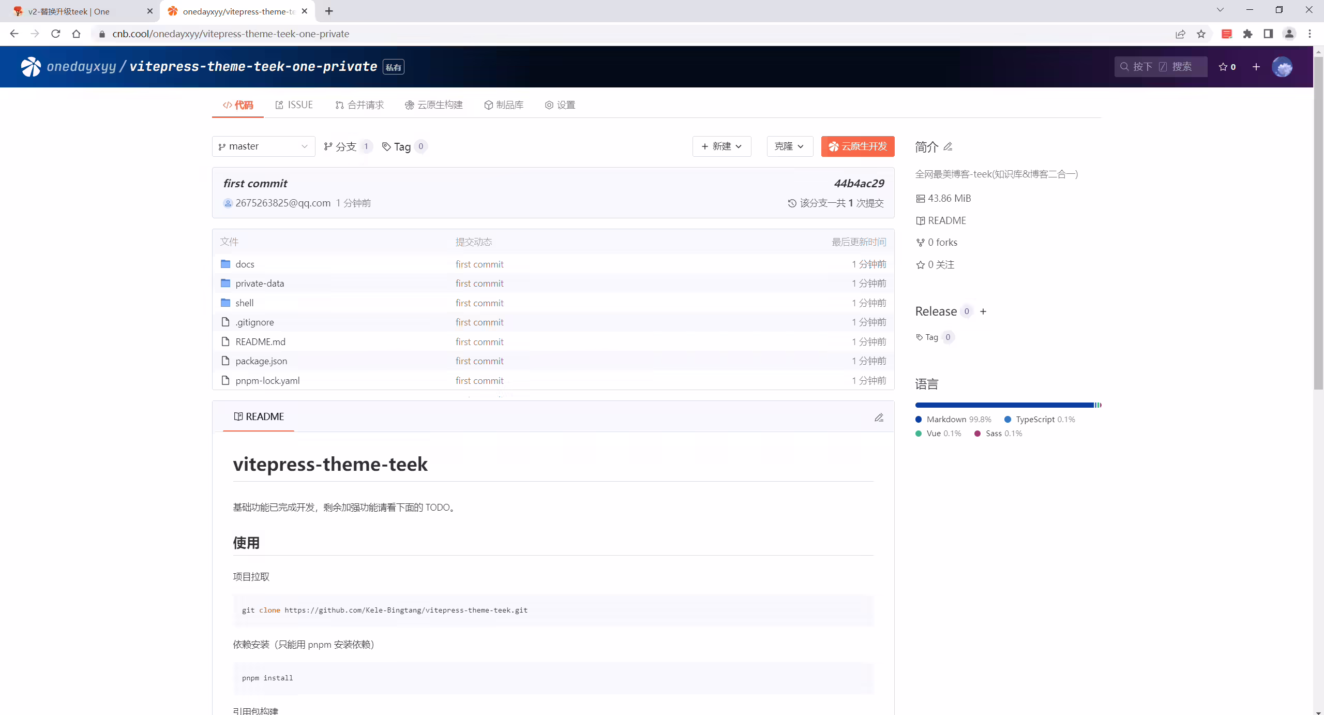1324x715 pixels.
Task: Open the 云原生构建 tab
Action: pos(433,105)
